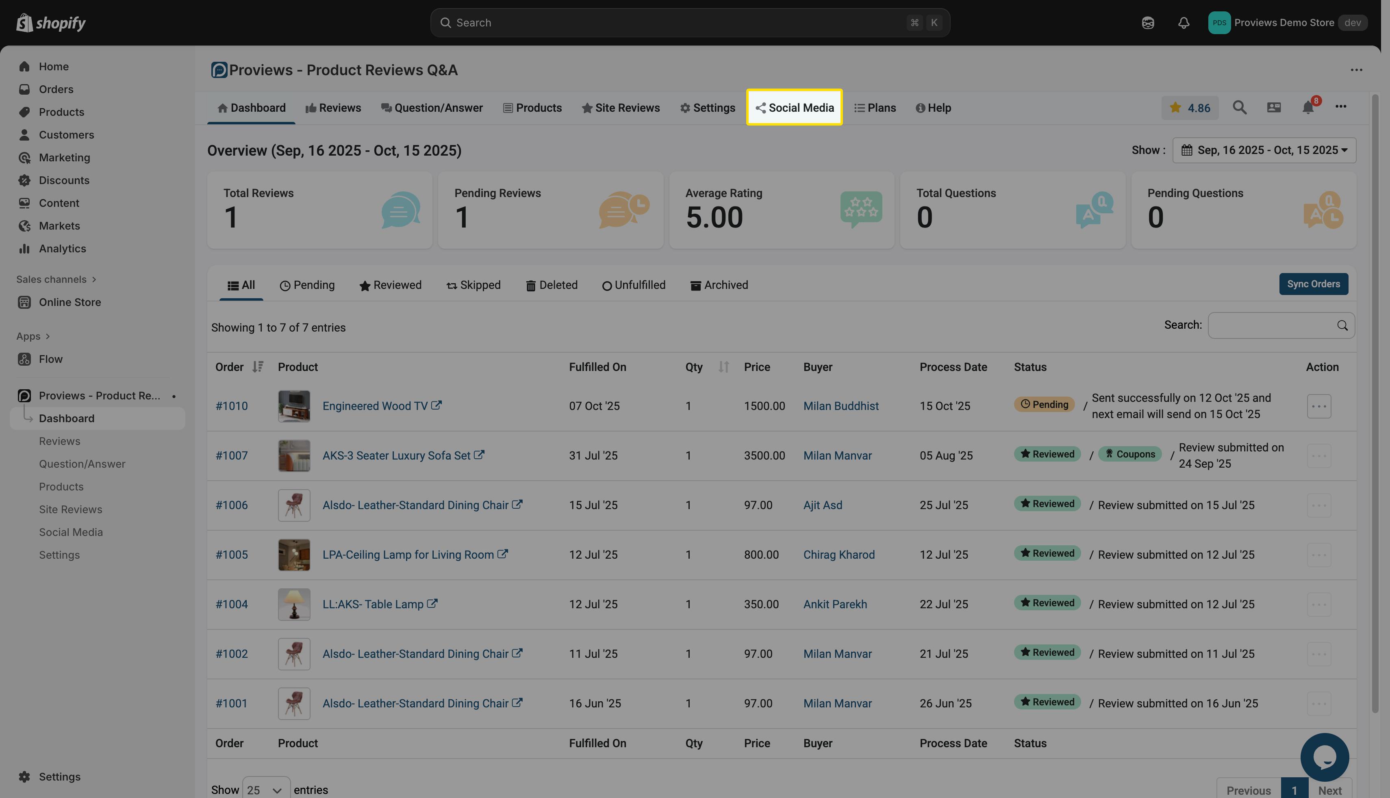The height and width of the screenshot is (798, 1390).
Task: Filter orders by Pending status
Action: pyautogui.click(x=307, y=286)
